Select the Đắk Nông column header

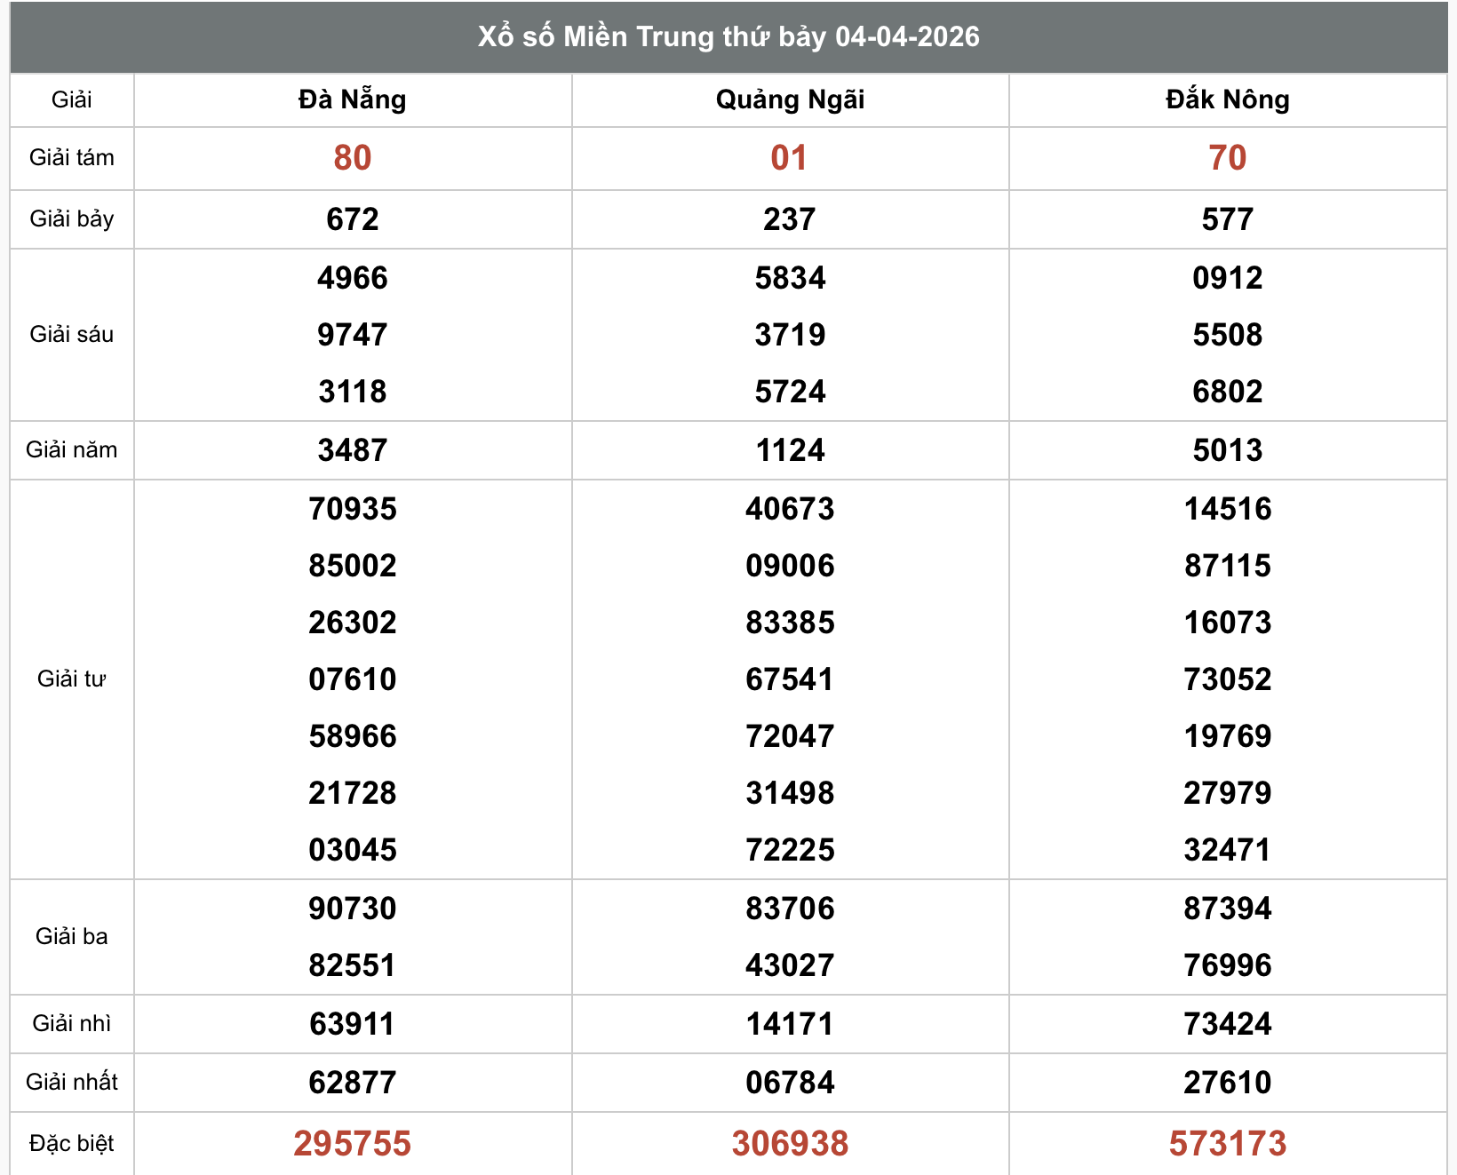[x=1227, y=99]
